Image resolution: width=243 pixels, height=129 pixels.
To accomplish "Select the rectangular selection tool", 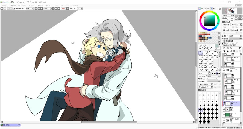I will click(200, 46).
